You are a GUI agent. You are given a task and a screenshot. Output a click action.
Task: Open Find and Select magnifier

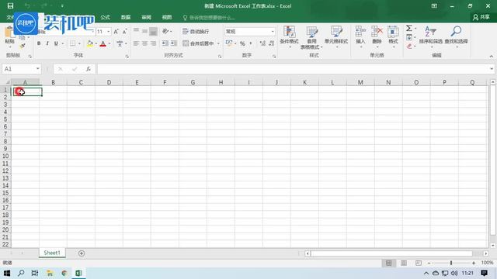click(x=456, y=37)
